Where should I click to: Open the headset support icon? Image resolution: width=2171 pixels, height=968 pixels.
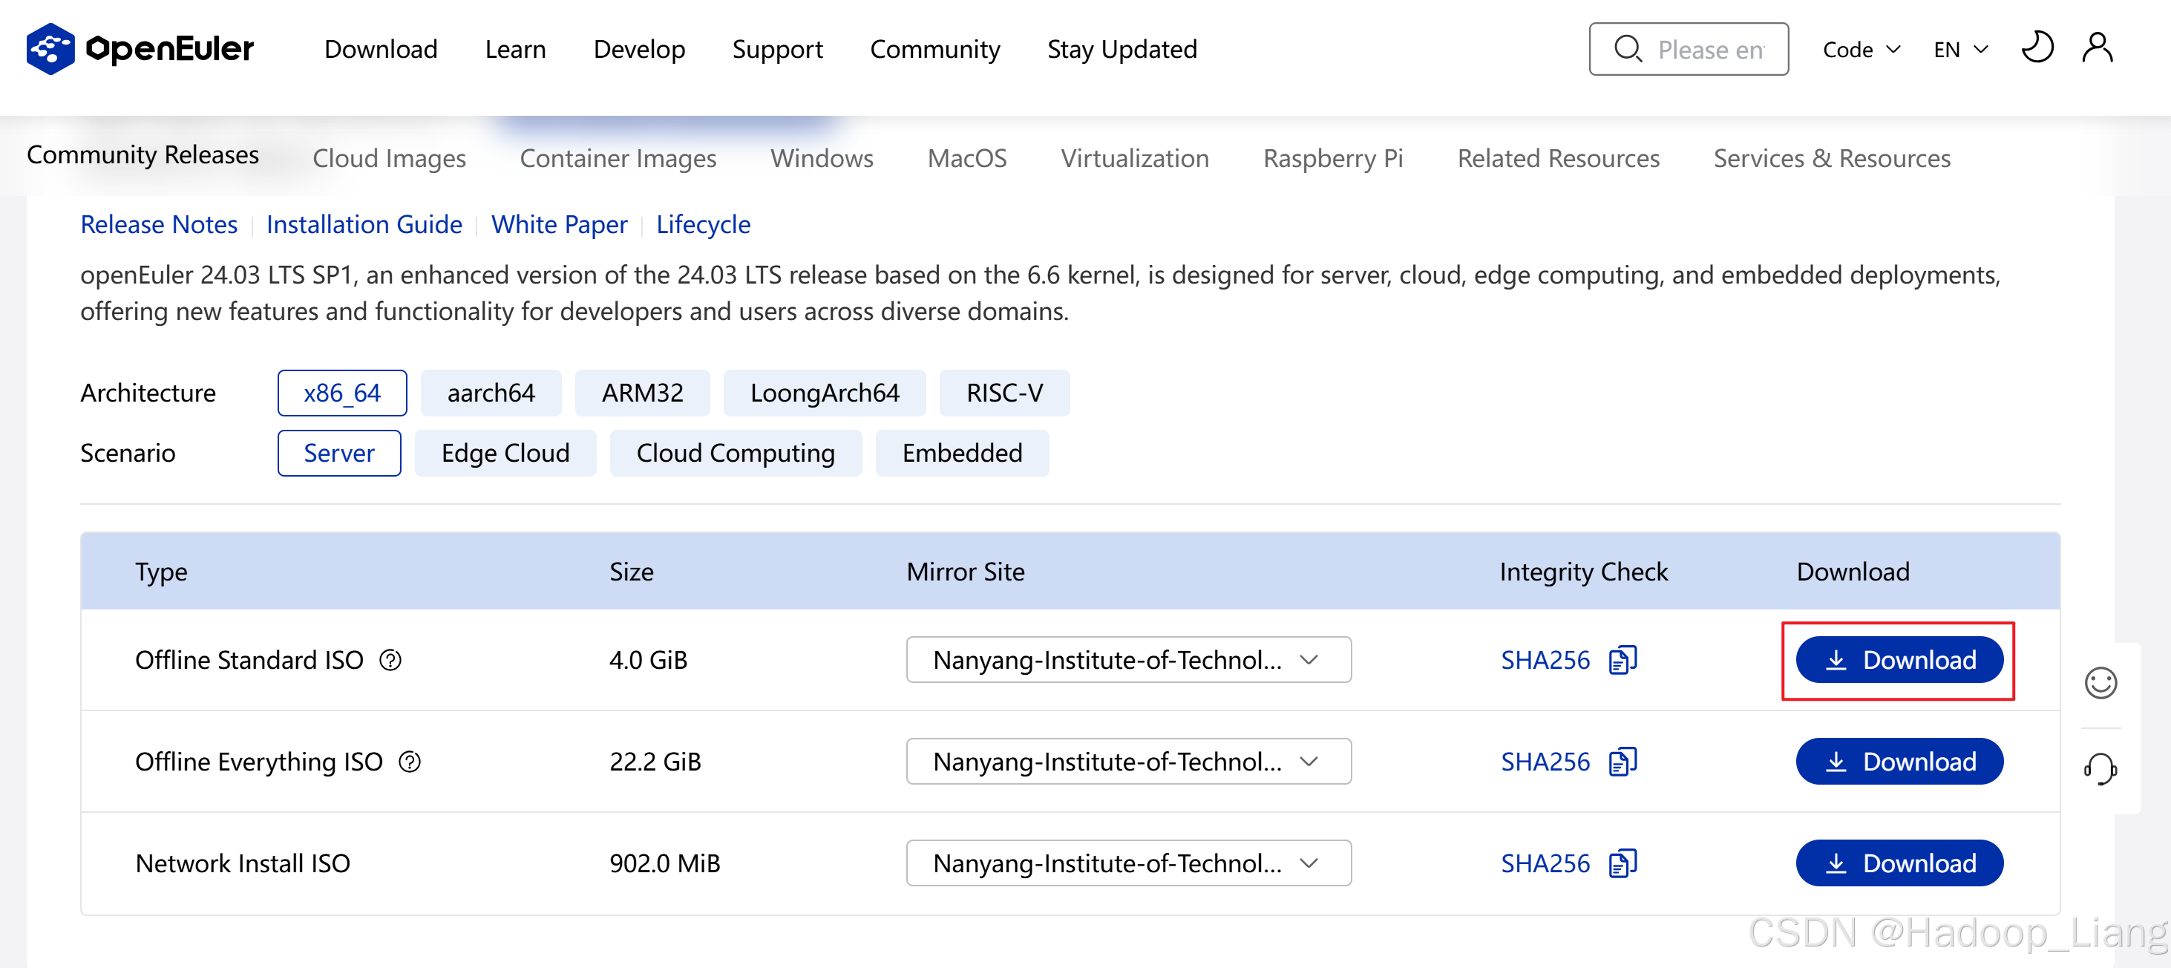tap(2100, 769)
